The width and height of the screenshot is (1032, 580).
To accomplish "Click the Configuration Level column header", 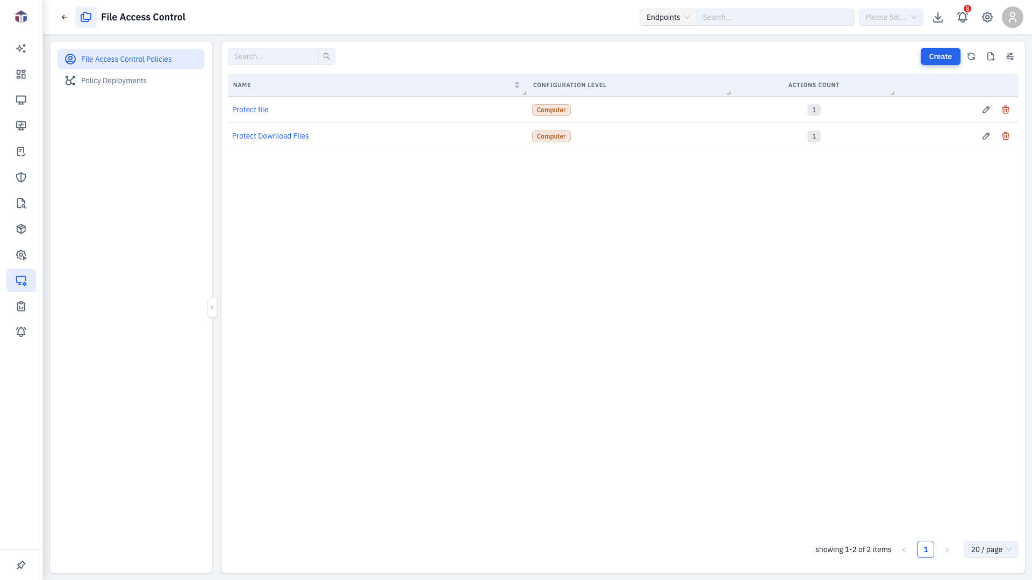I will 569,85.
